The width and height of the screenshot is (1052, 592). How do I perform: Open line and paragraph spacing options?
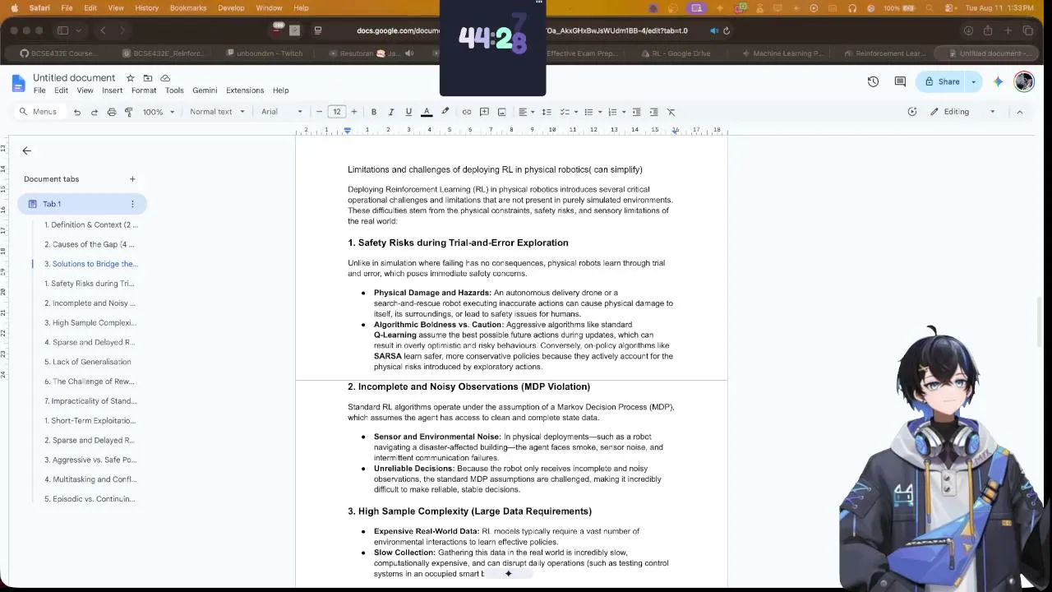point(547,112)
